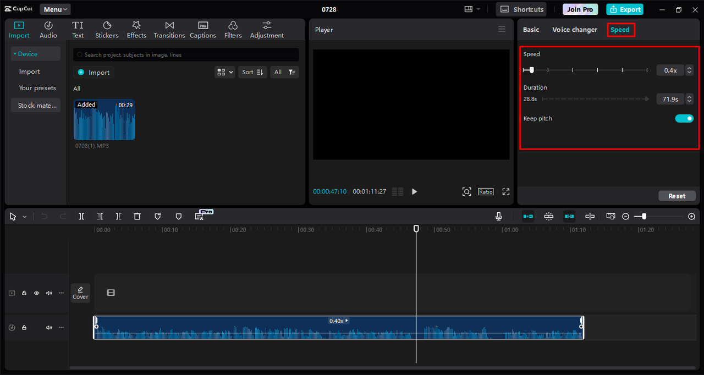The image size is (704, 375).
Task: Open the full-range preview scan icon
Action: [466, 191]
